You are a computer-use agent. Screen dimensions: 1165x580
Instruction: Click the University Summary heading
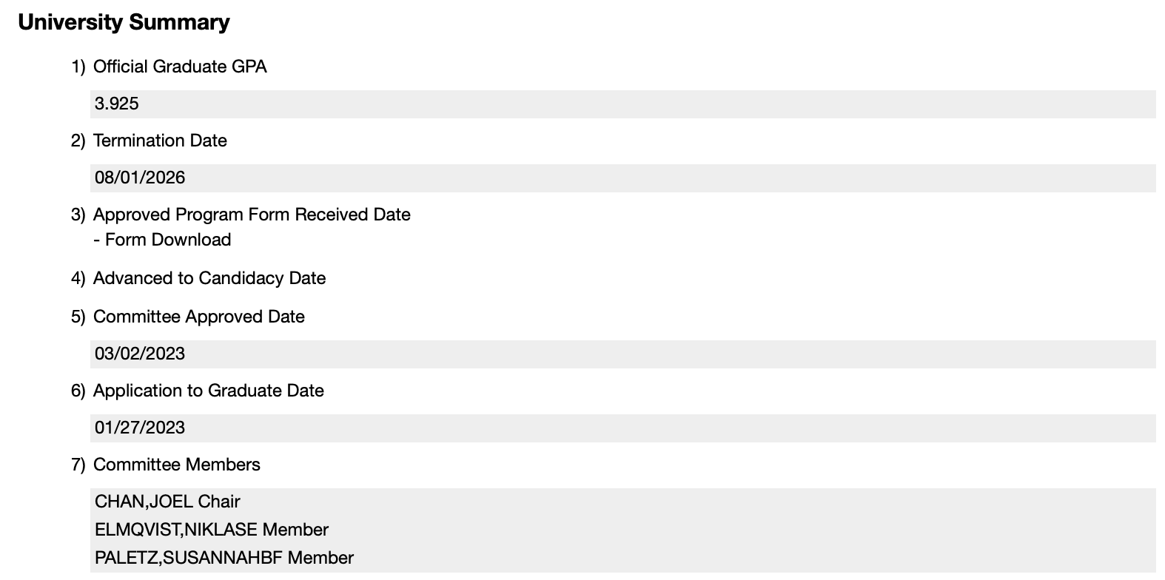[124, 22]
